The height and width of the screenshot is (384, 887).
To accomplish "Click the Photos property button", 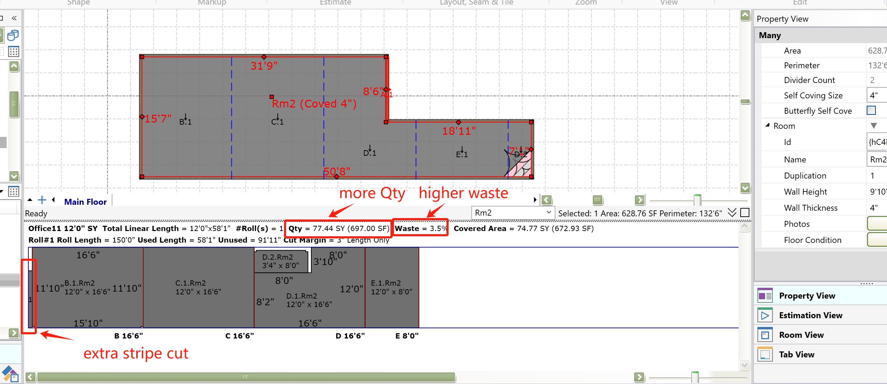I will click(x=877, y=224).
